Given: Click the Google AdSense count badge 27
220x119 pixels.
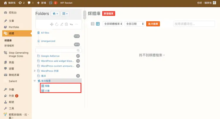Looking at the screenshot, I should [78, 56].
